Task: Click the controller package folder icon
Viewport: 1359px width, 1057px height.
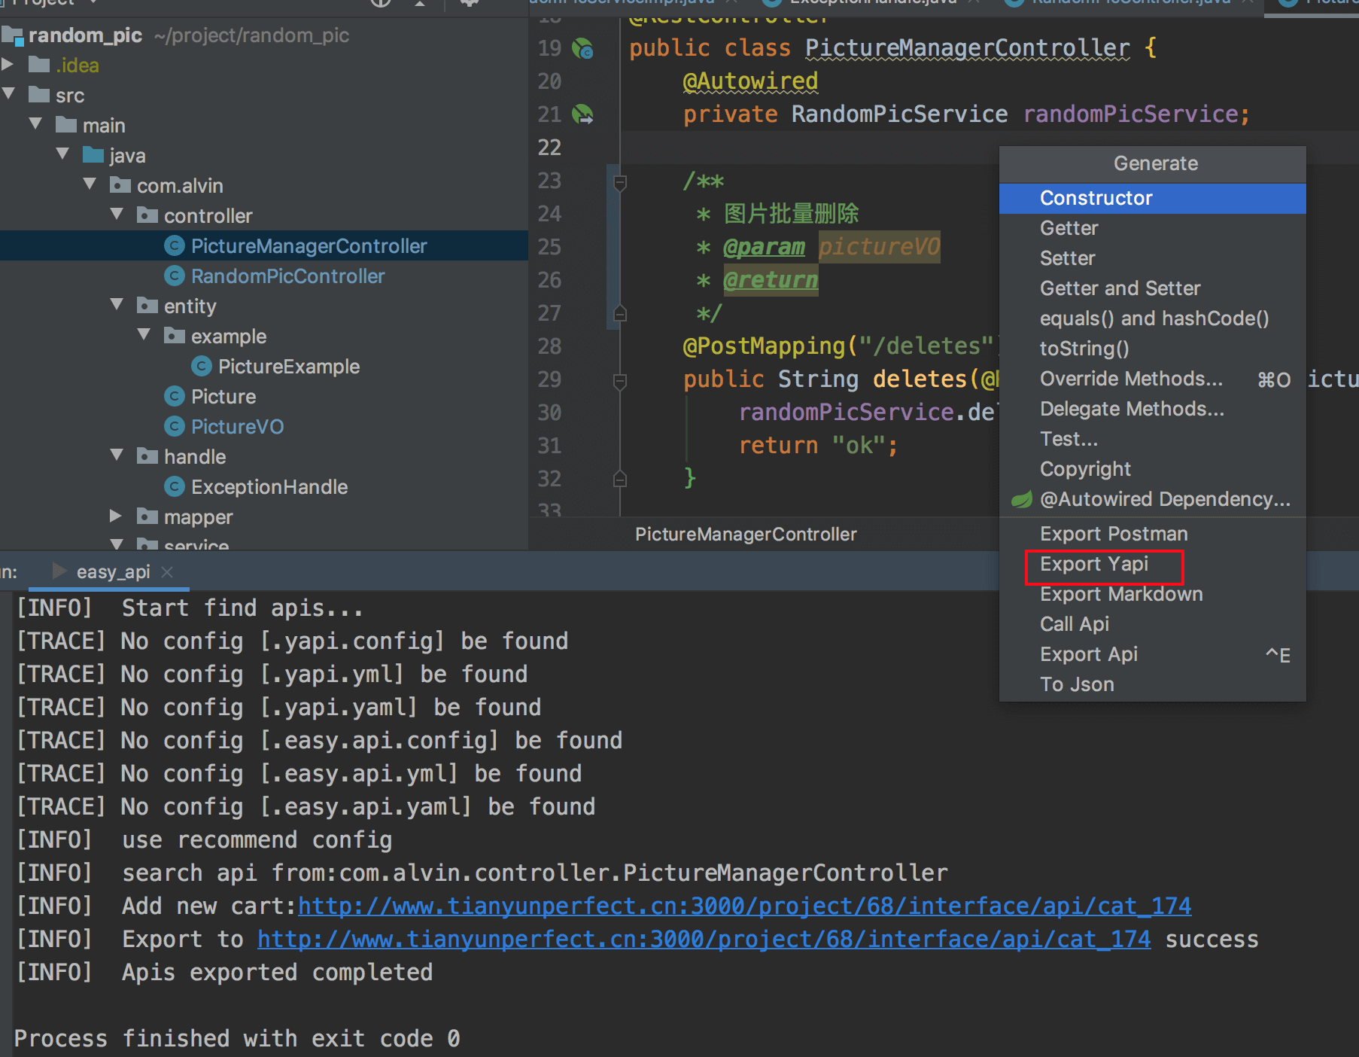Action: point(147,215)
